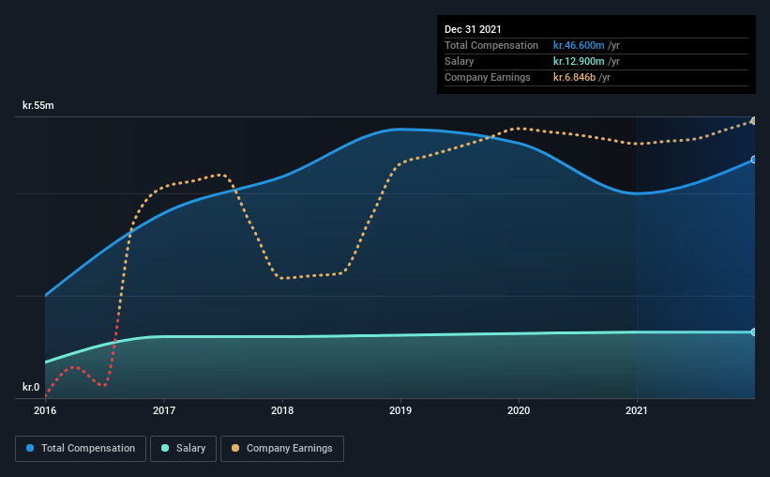Click the teal Salary end data point

point(753,332)
